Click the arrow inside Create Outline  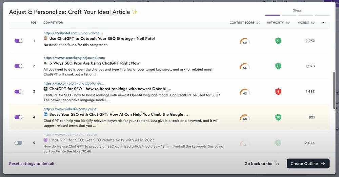pyautogui.click(x=323, y=163)
